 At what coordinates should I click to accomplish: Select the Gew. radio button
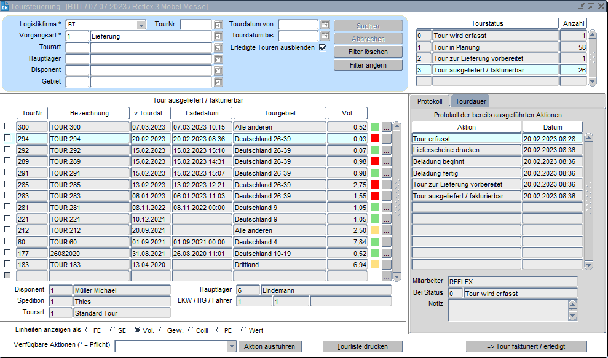tap(162, 330)
